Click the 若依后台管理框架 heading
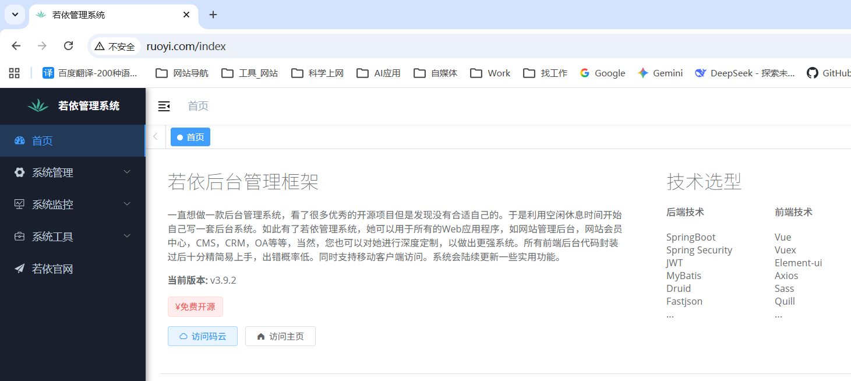 point(243,182)
